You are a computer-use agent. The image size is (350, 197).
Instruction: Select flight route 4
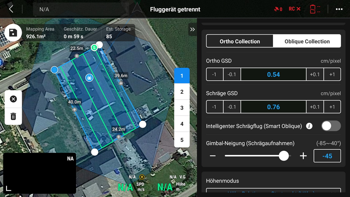point(182,124)
